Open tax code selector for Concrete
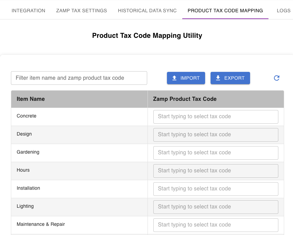The height and width of the screenshot is (235, 293). (x=216, y=117)
